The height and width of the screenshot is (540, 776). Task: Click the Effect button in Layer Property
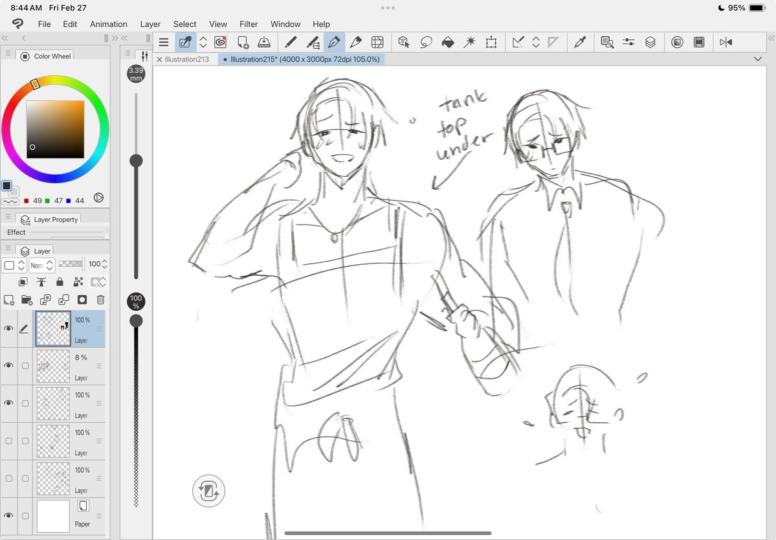tap(16, 232)
